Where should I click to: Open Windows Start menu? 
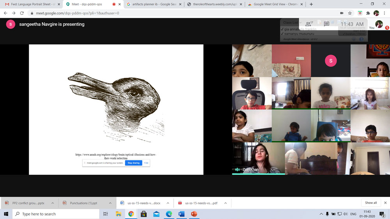tap(6, 214)
